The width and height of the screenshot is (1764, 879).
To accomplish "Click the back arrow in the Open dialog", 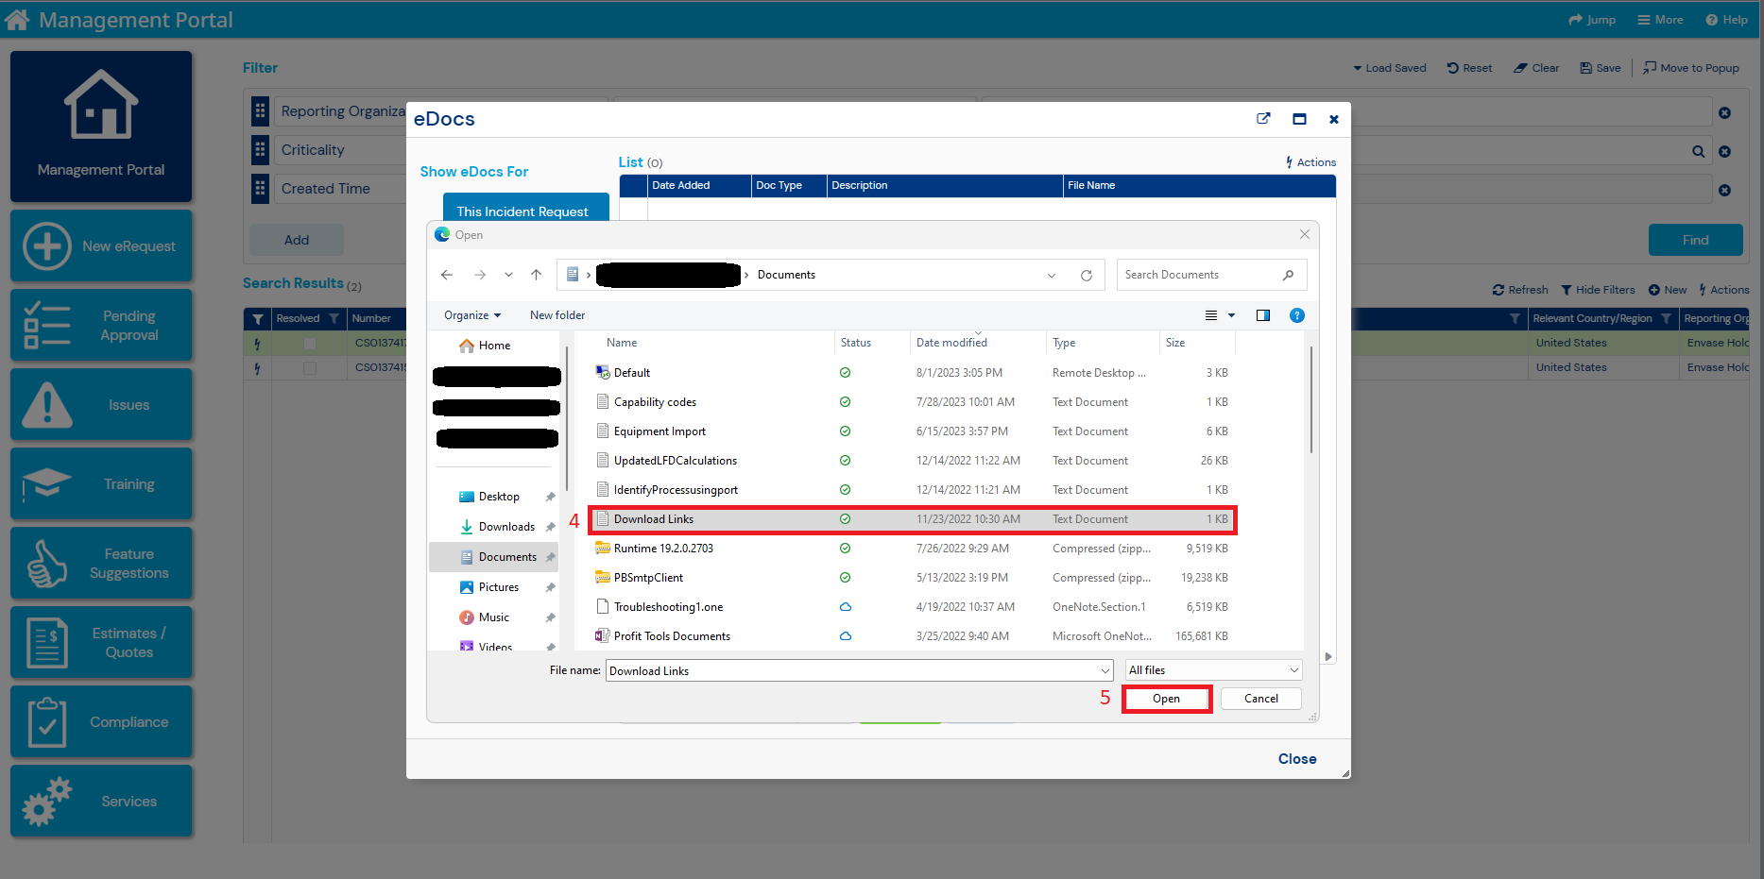I will coord(447,275).
